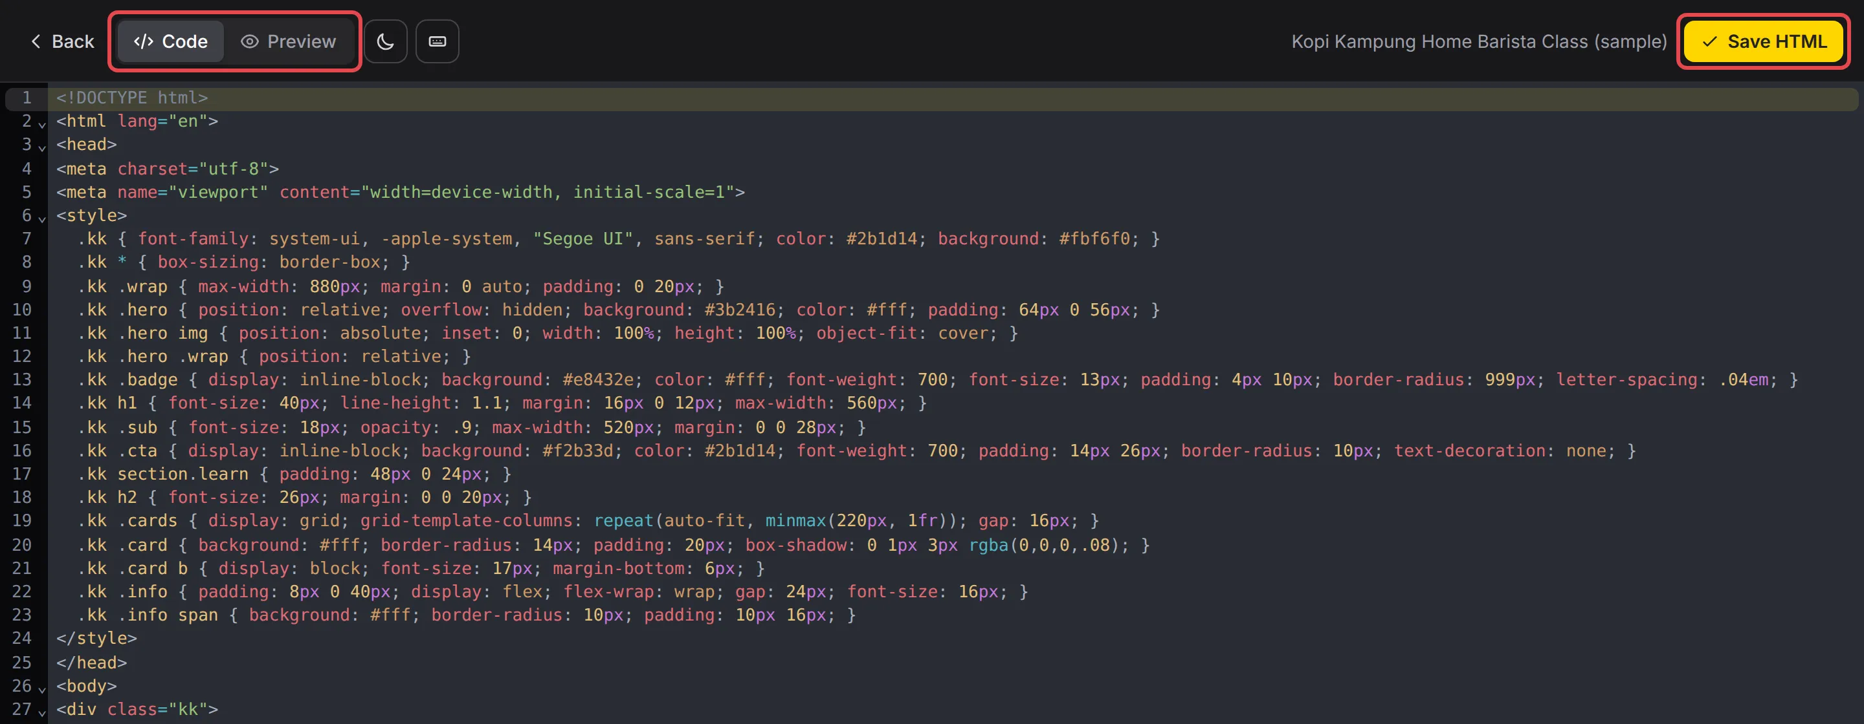Click the color value #fbf6f0 on line 7
Image resolution: width=1864 pixels, height=724 pixels.
point(1094,239)
